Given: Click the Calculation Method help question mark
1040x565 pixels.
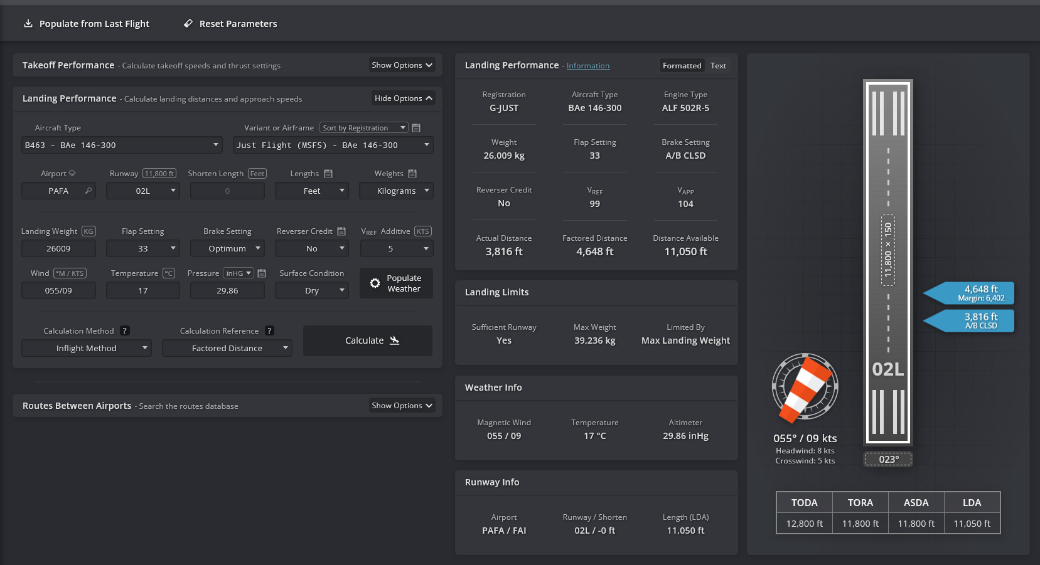Looking at the screenshot, I should [124, 330].
